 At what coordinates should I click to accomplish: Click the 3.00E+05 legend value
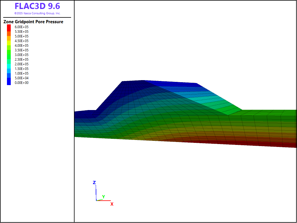[21, 55]
